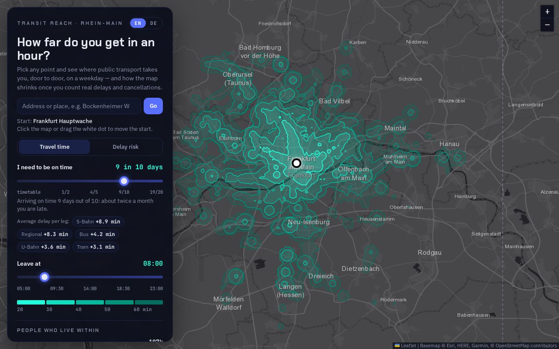This screenshot has height=349, width=559.
Task: Click the Mörfelden Walldorf map label
Action: tap(228, 303)
